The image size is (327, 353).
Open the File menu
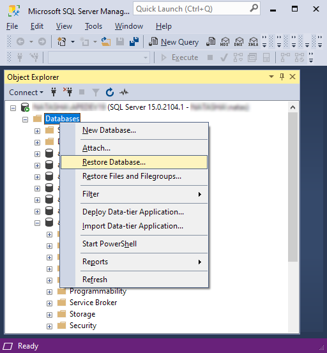point(12,26)
